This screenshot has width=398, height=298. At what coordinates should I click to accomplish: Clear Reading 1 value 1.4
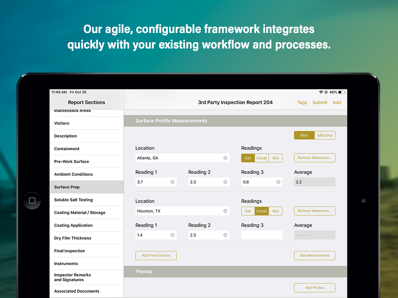tap(172, 235)
